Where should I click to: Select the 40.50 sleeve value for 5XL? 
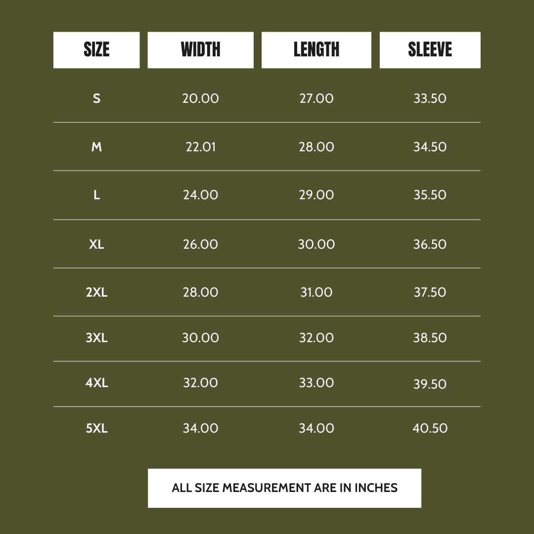pos(430,428)
